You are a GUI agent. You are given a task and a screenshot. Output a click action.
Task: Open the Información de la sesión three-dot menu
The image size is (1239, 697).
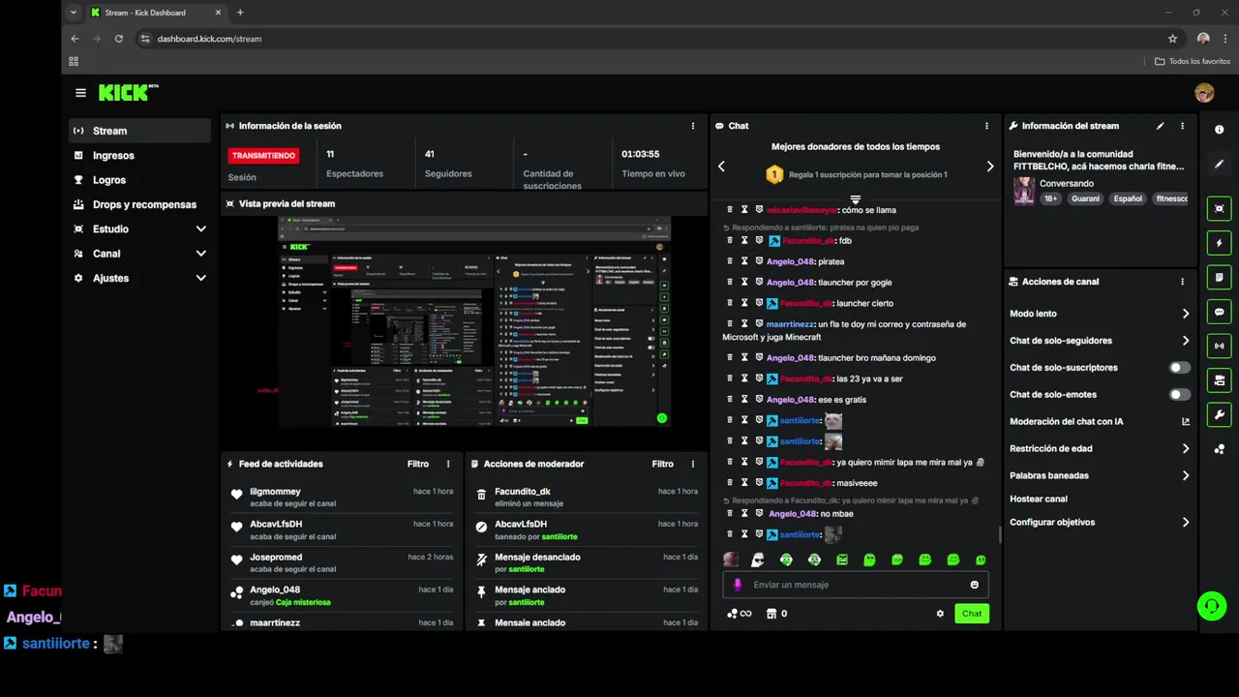pyautogui.click(x=693, y=126)
